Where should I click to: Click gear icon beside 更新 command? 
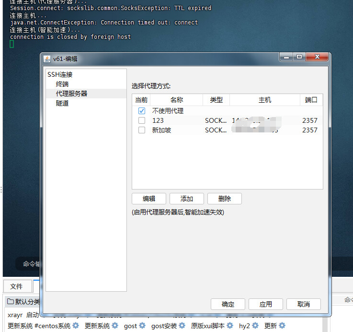[x=282, y=325]
